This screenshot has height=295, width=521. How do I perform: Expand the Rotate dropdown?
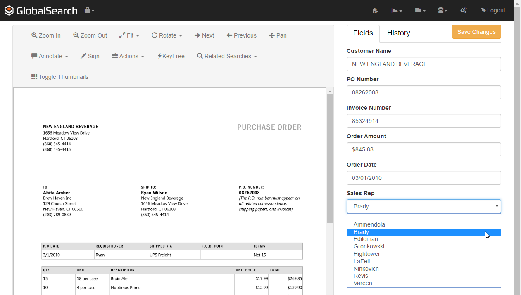pyautogui.click(x=167, y=35)
